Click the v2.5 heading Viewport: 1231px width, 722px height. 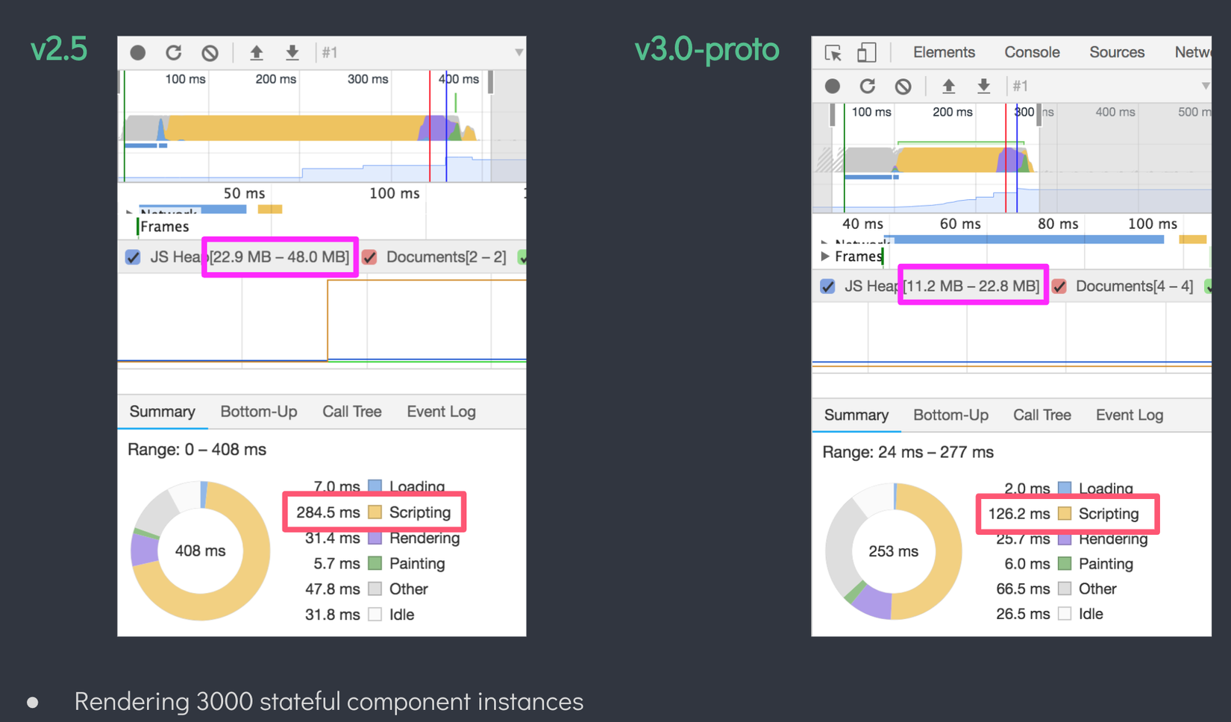[x=59, y=50]
